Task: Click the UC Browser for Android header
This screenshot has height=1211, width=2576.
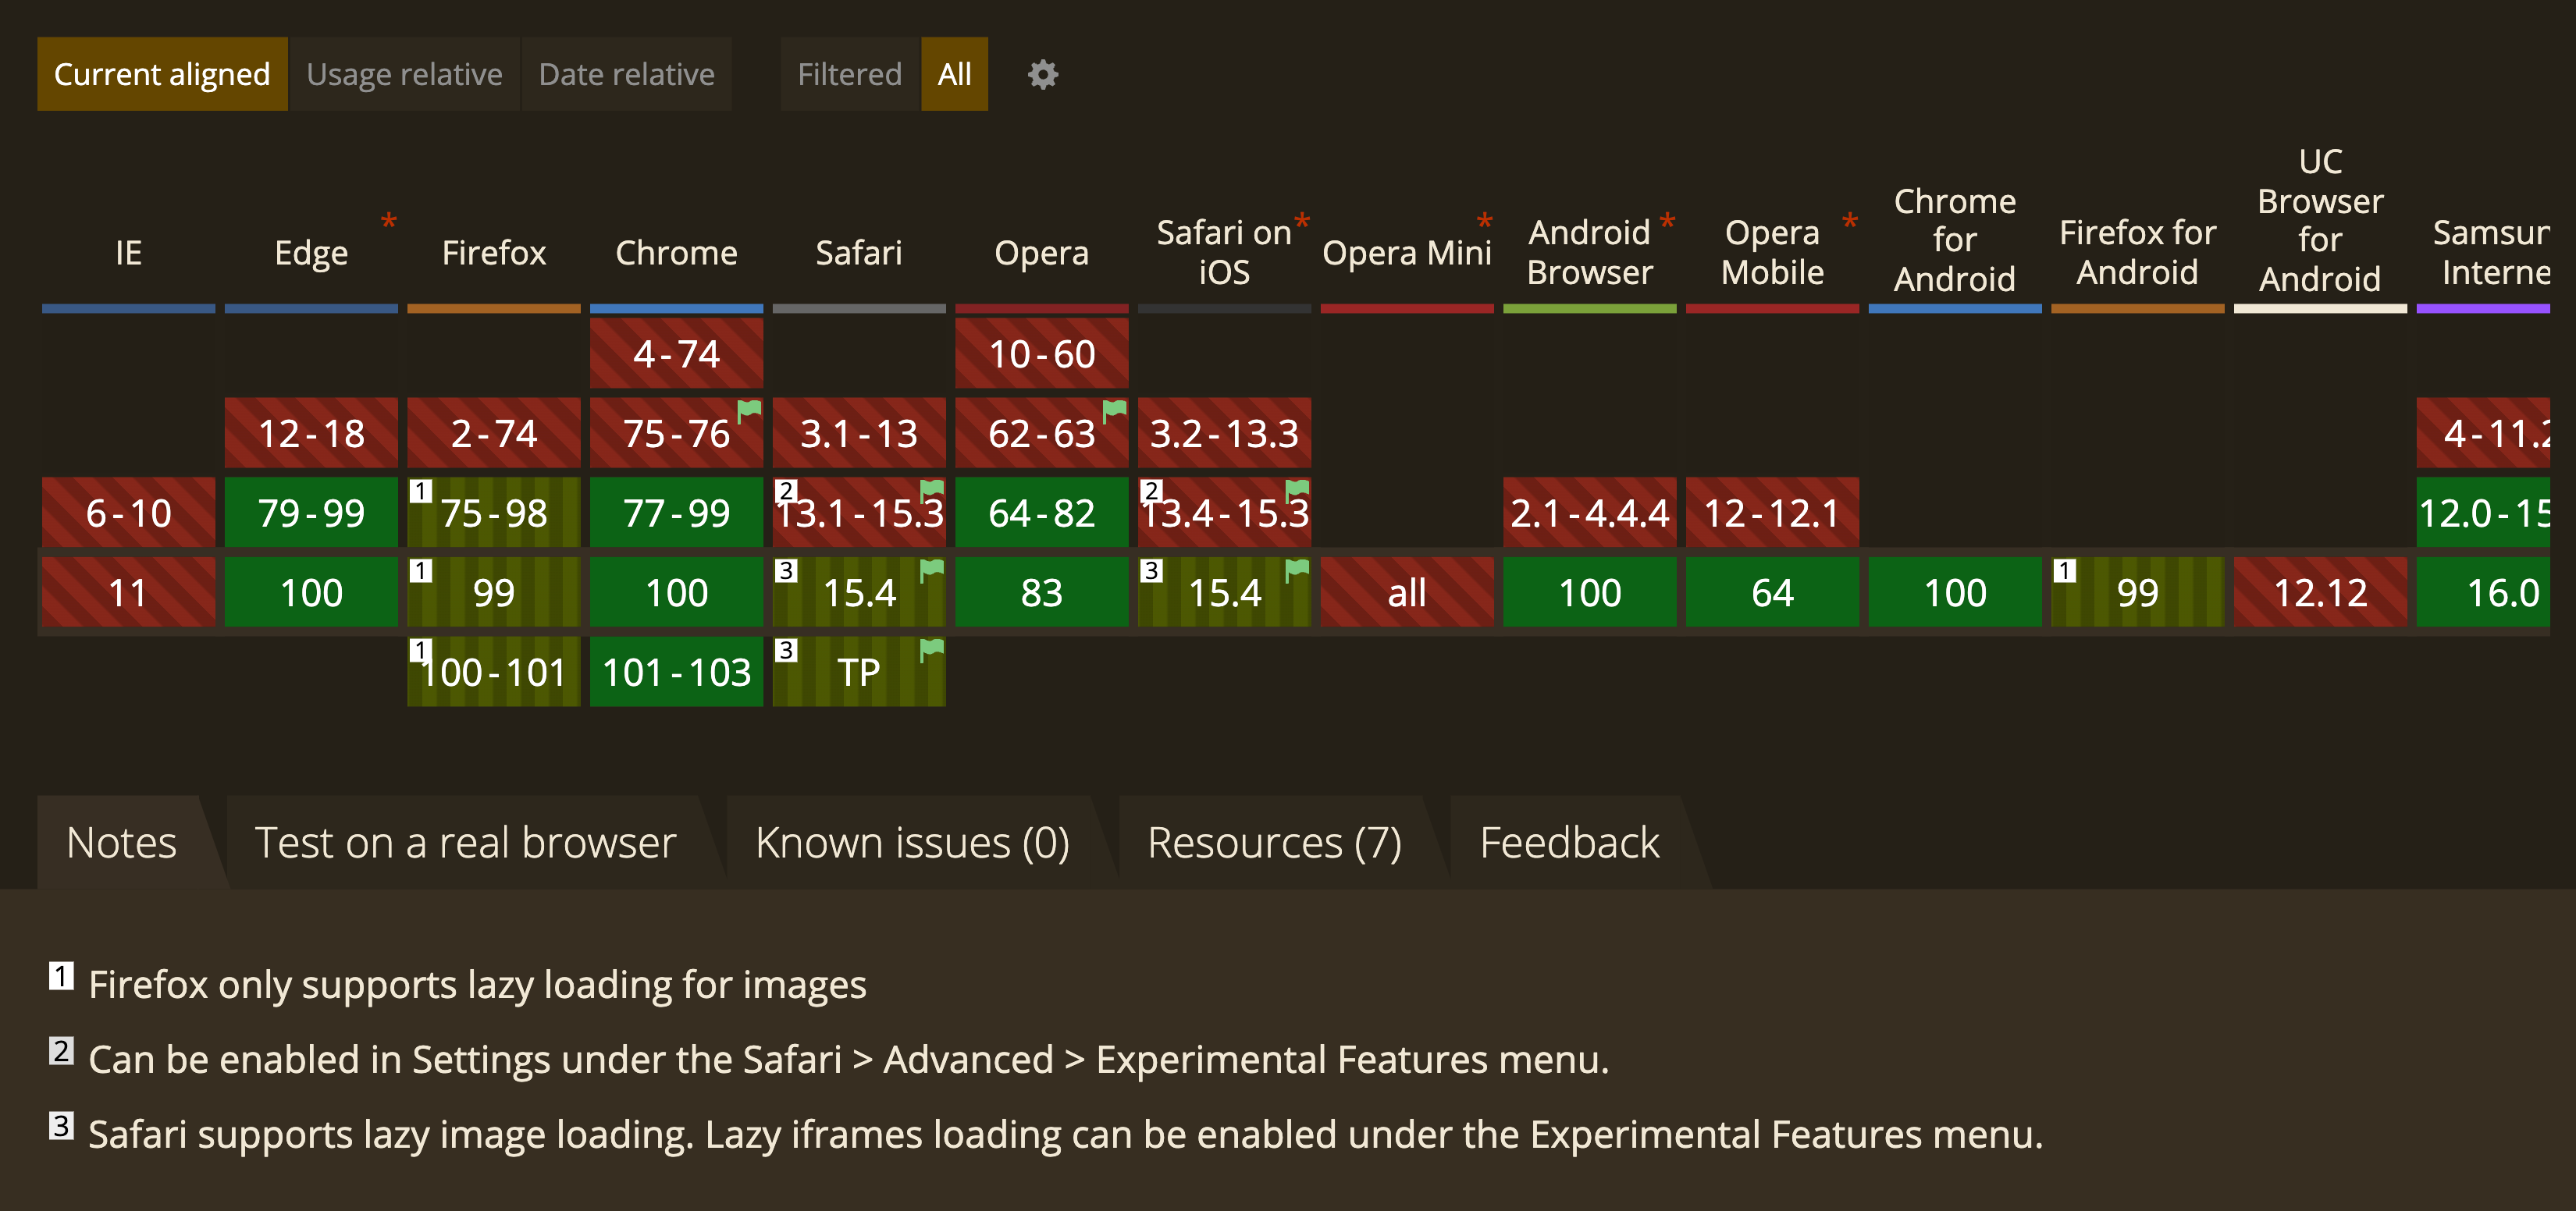Action: [2320, 220]
